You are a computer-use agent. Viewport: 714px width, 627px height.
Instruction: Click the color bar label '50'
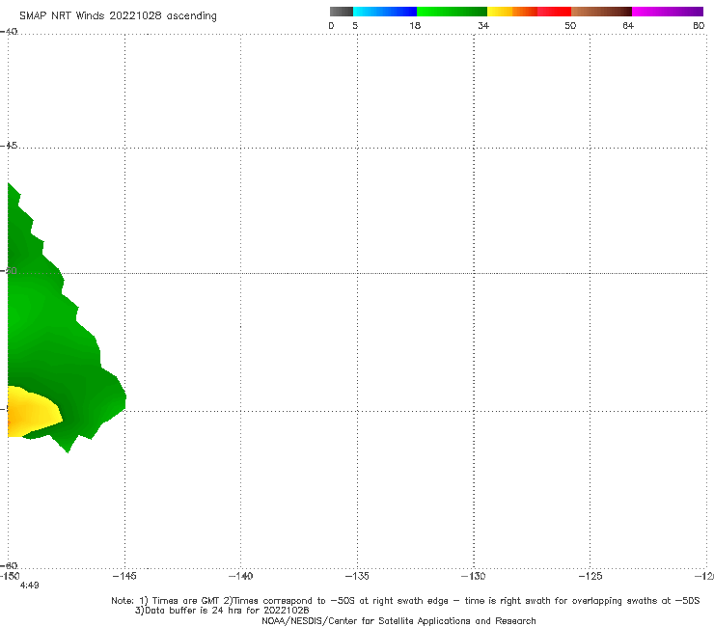pyautogui.click(x=570, y=25)
